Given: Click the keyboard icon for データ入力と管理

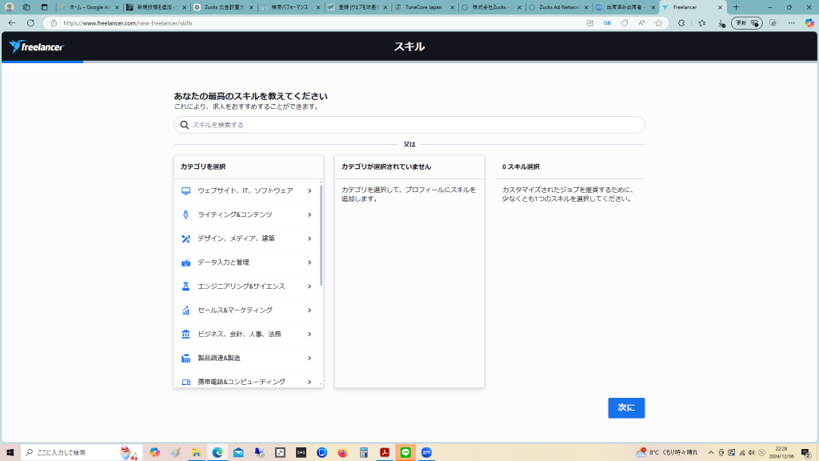Looking at the screenshot, I should point(186,263).
